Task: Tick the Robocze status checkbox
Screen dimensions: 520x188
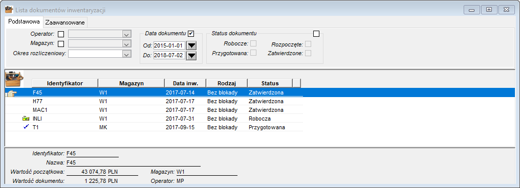Action: coord(253,44)
